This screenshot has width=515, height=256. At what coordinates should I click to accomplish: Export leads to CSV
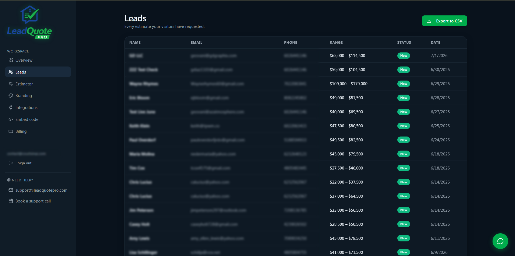pyautogui.click(x=444, y=21)
